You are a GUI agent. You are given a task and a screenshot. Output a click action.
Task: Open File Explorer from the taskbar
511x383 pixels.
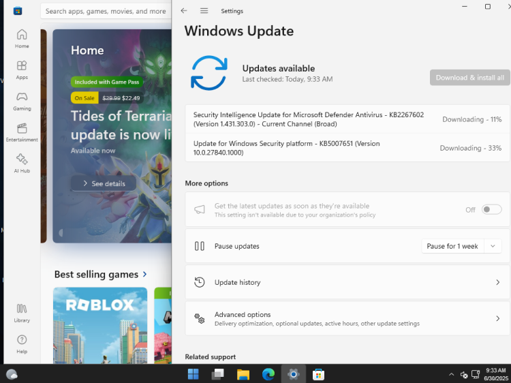tap(243, 374)
